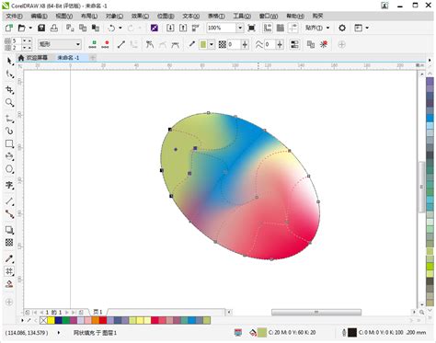Select the Text tool
This screenshot has height=343, width=436.
click(x=9, y=185)
